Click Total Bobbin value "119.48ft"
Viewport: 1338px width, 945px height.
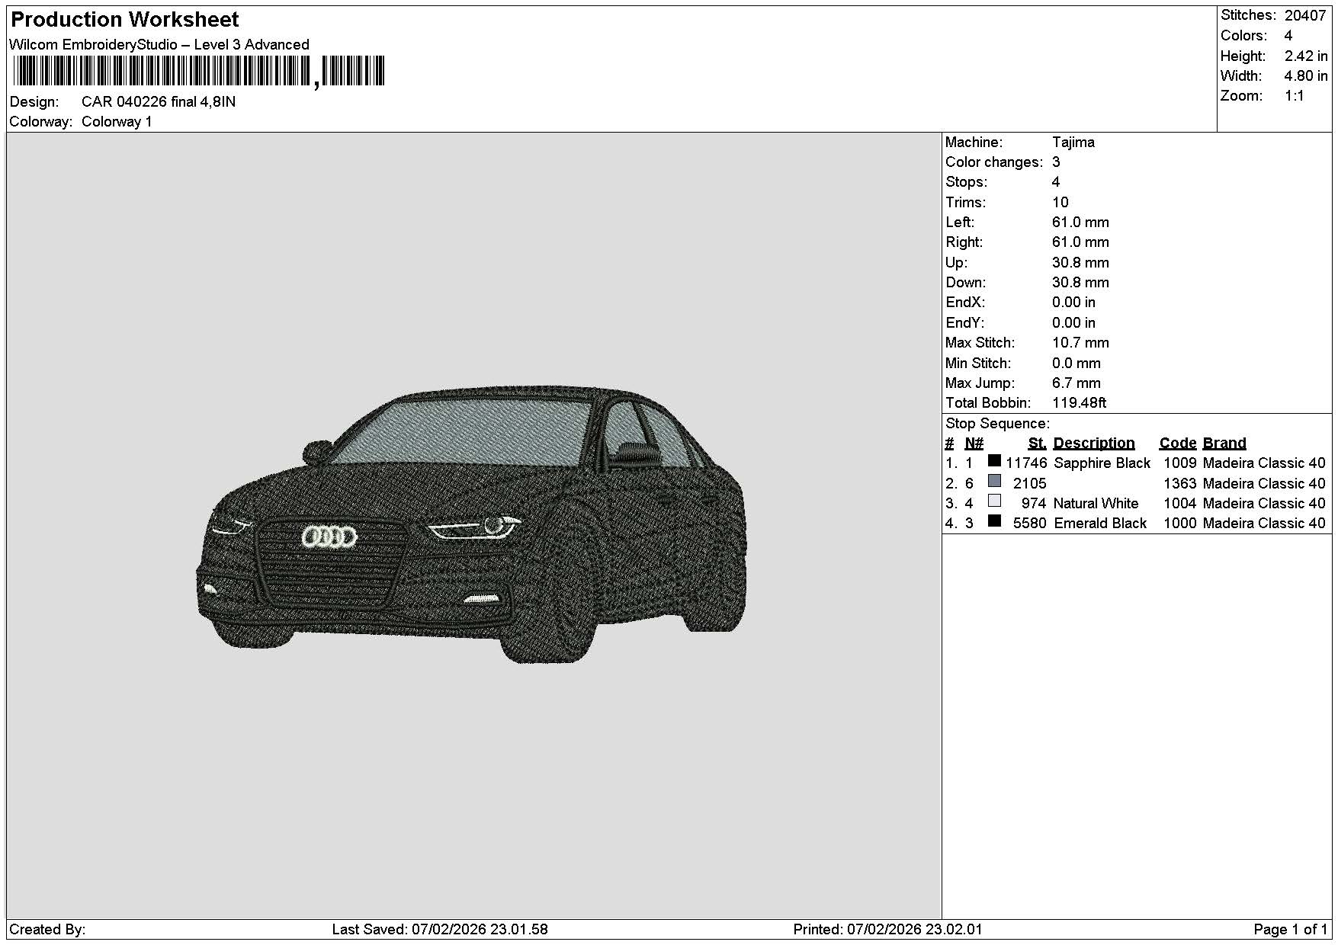click(x=1080, y=402)
